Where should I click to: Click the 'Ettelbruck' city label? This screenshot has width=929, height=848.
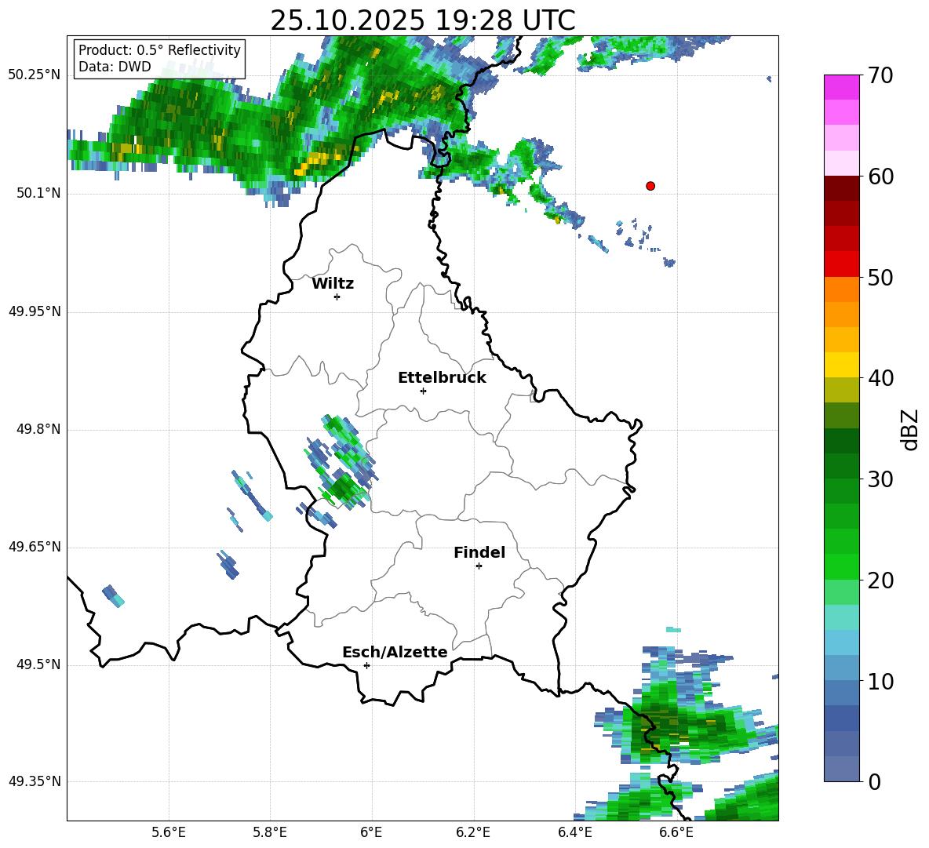[x=442, y=378]
